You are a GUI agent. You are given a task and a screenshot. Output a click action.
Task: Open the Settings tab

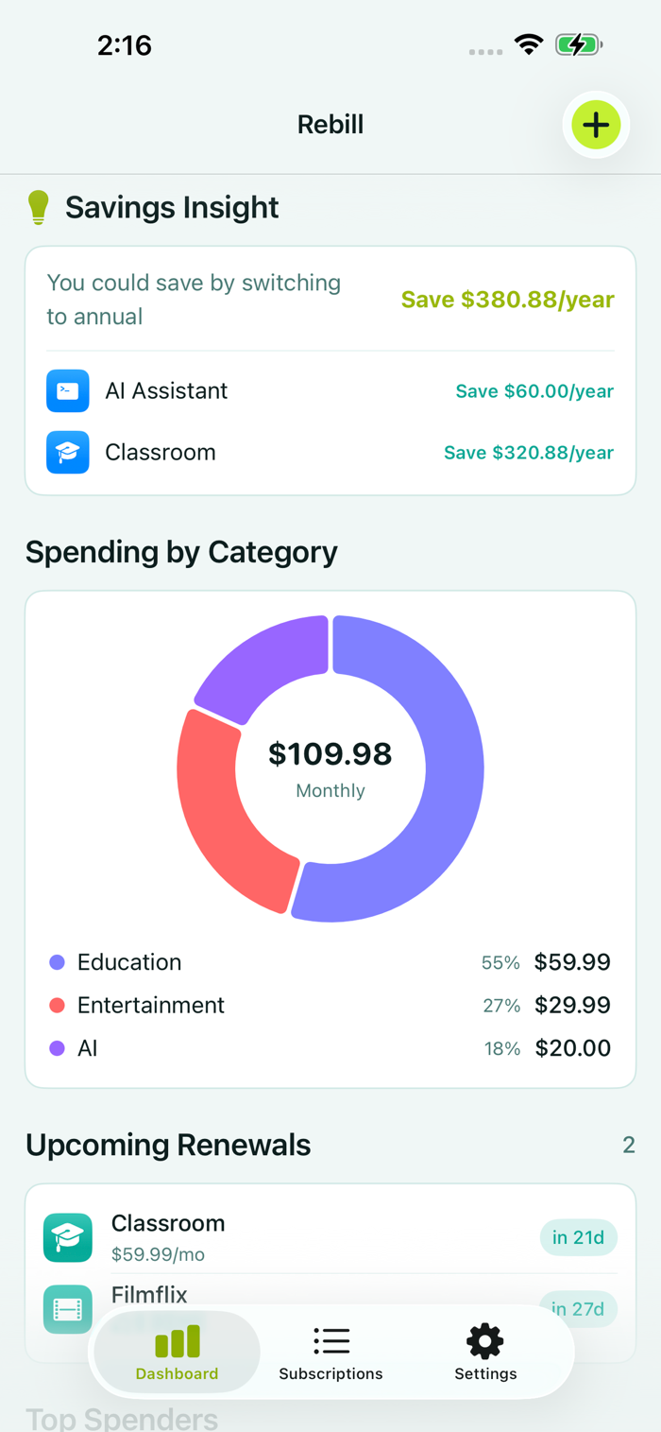pyautogui.click(x=485, y=1352)
